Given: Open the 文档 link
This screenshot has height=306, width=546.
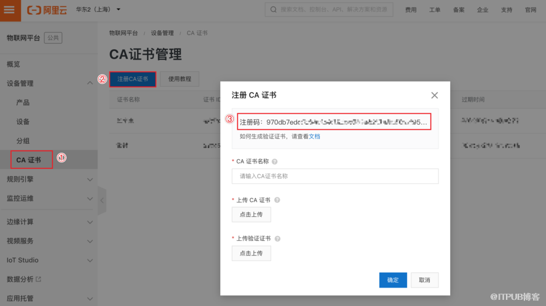Looking at the screenshot, I should pyautogui.click(x=314, y=136).
